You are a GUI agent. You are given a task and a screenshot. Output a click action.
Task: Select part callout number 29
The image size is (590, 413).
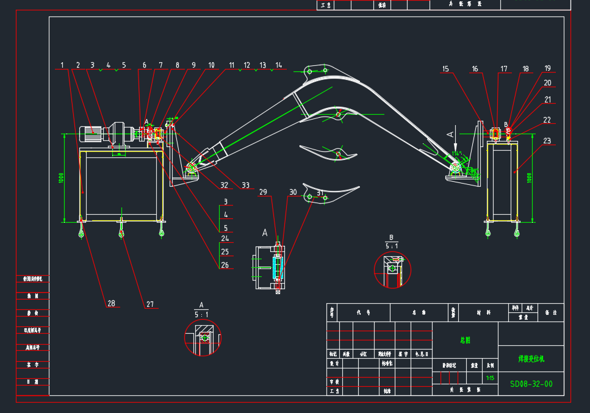coord(263,192)
